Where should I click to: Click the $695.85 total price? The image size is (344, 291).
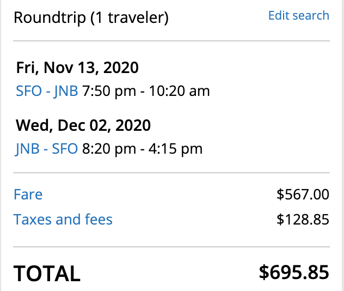click(294, 272)
